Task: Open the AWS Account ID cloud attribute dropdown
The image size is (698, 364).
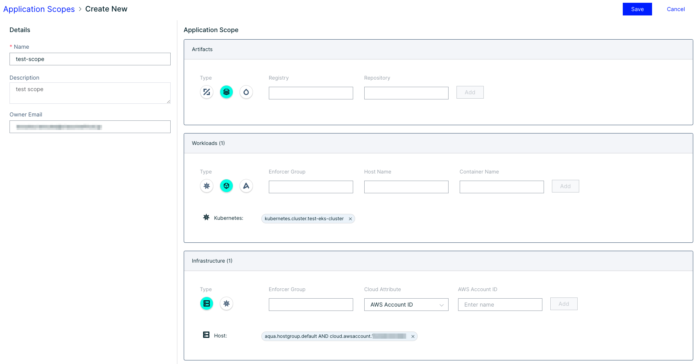Action: pyautogui.click(x=406, y=304)
